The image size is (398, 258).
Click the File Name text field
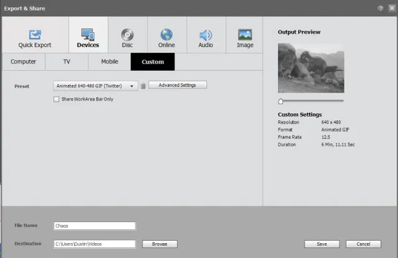[x=95, y=226]
